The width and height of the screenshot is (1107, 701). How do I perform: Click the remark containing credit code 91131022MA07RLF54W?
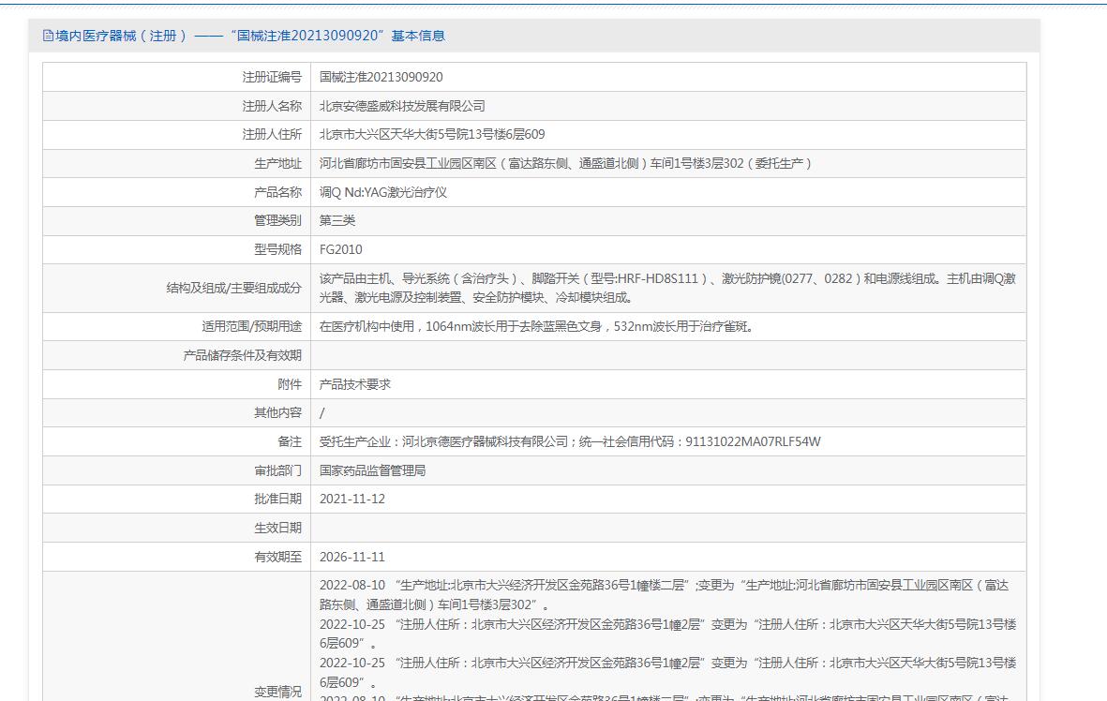570,441
